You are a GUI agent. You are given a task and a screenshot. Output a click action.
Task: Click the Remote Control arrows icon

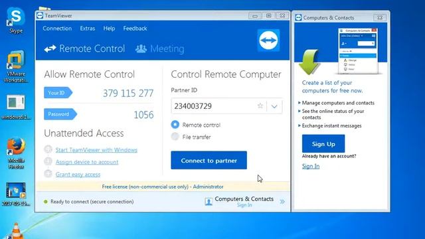coord(50,48)
